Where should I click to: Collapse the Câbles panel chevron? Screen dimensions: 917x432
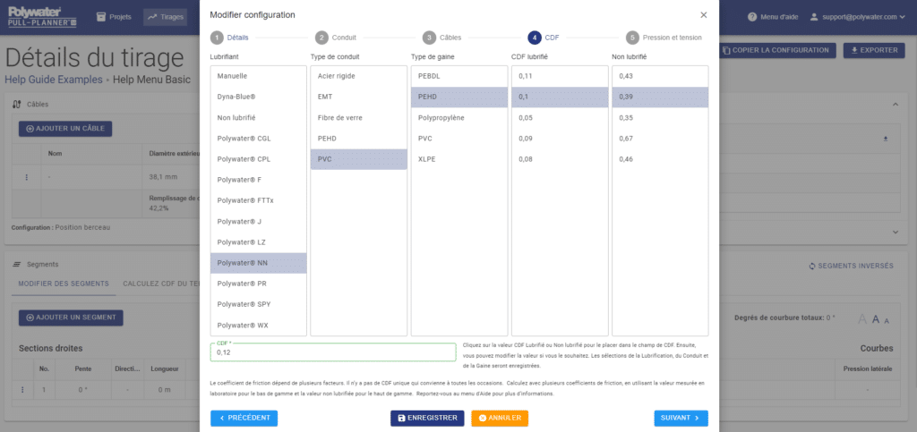895,104
